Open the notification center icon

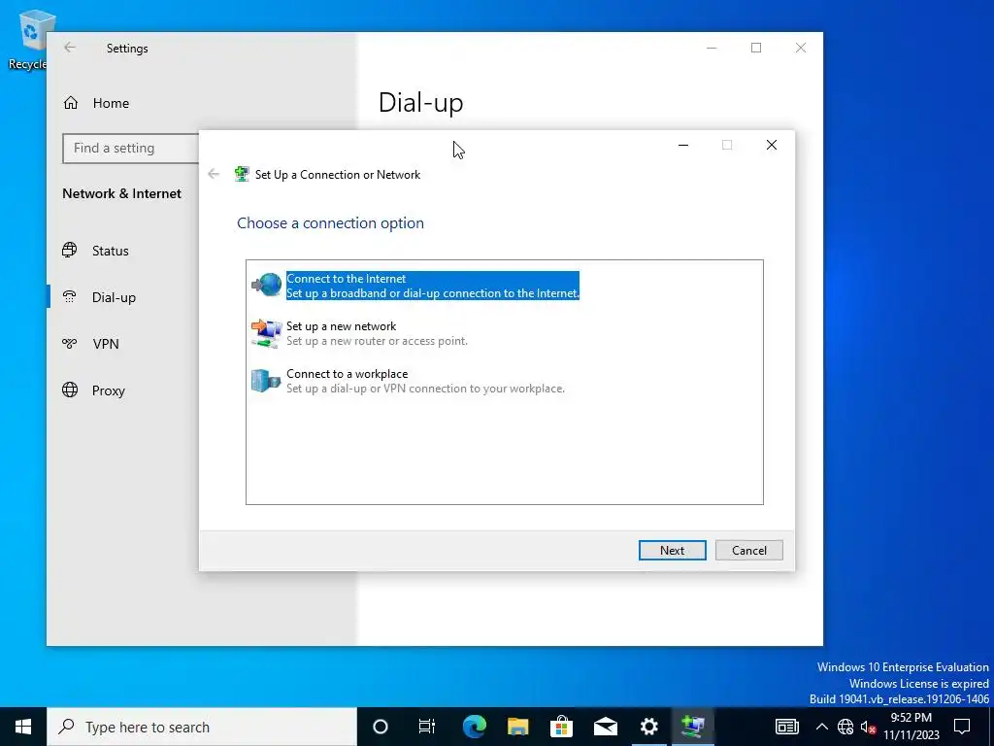(x=962, y=727)
